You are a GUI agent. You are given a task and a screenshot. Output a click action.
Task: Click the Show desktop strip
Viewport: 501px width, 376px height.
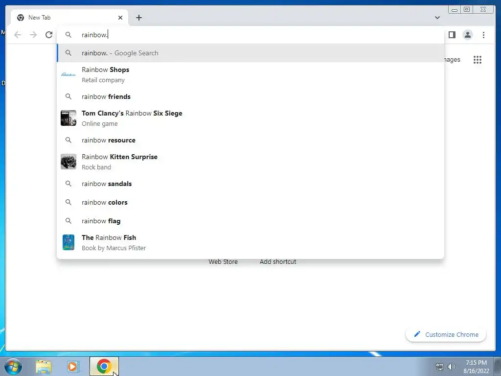click(x=498, y=366)
